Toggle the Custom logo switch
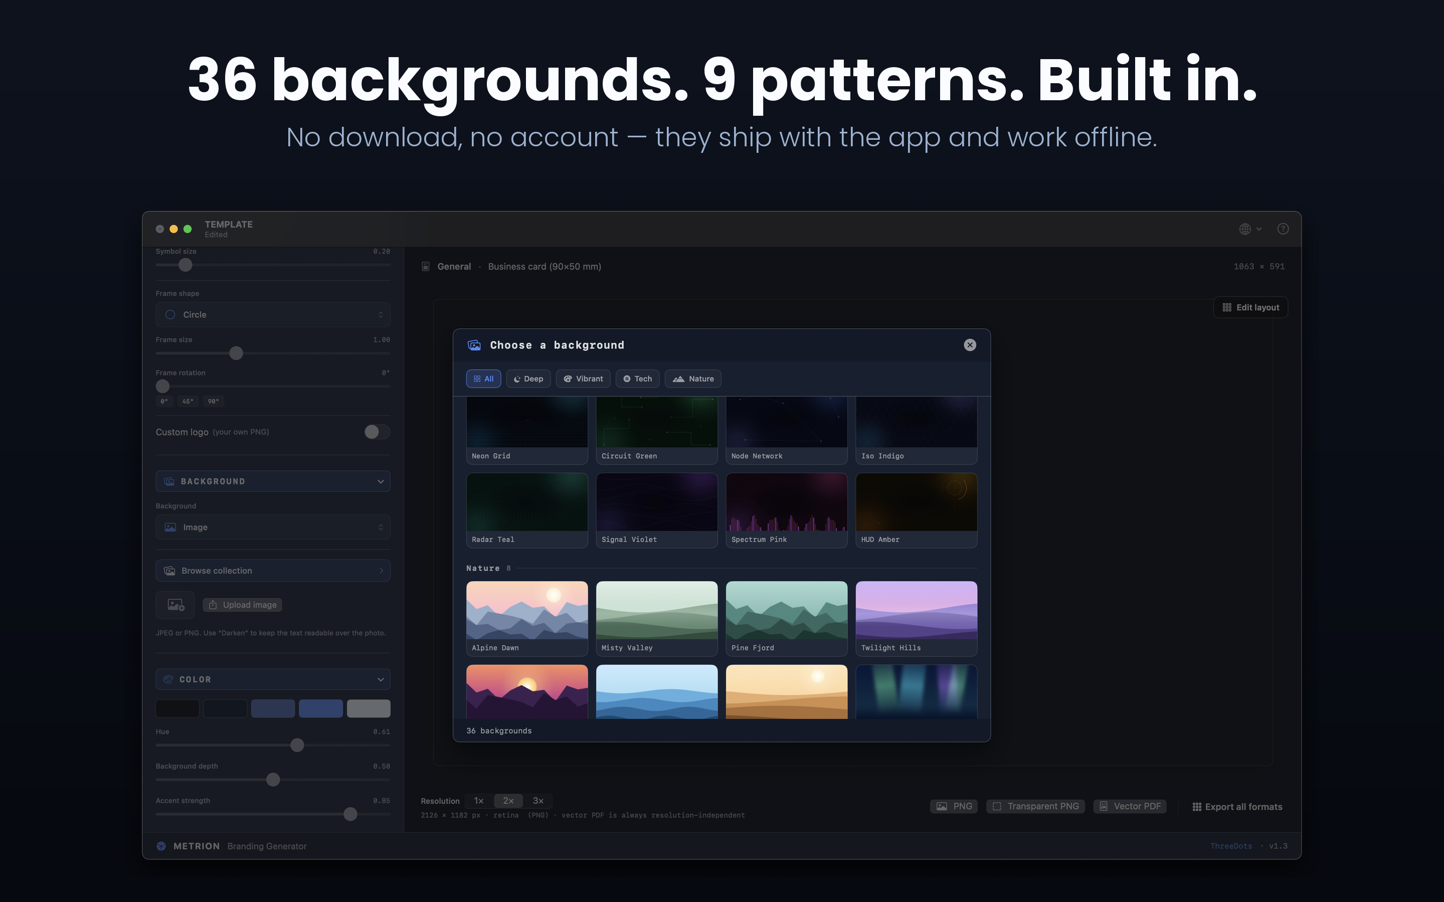The width and height of the screenshot is (1444, 902). [377, 432]
